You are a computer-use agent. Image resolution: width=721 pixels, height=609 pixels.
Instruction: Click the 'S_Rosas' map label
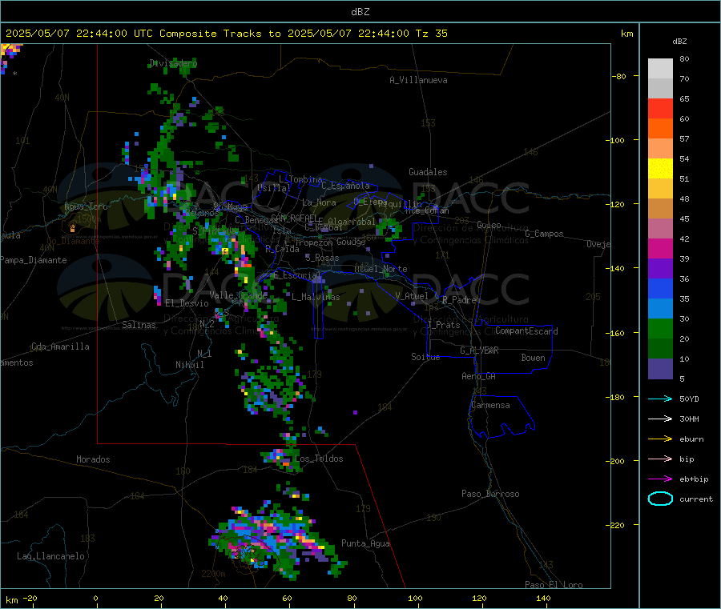(x=322, y=258)
